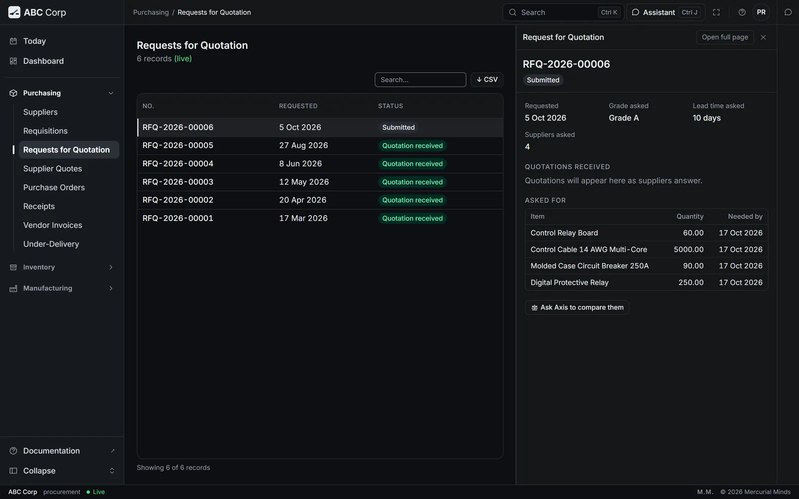This screenshot has height=499, width=799.
Task: Toggle fullscreen mode icon in top bar
Action: [x=716, y=12]
